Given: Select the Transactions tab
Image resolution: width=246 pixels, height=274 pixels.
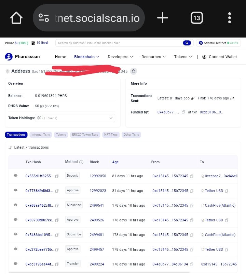Looking at the screenshot, I should pyautogui.click(x=16, y=135).
